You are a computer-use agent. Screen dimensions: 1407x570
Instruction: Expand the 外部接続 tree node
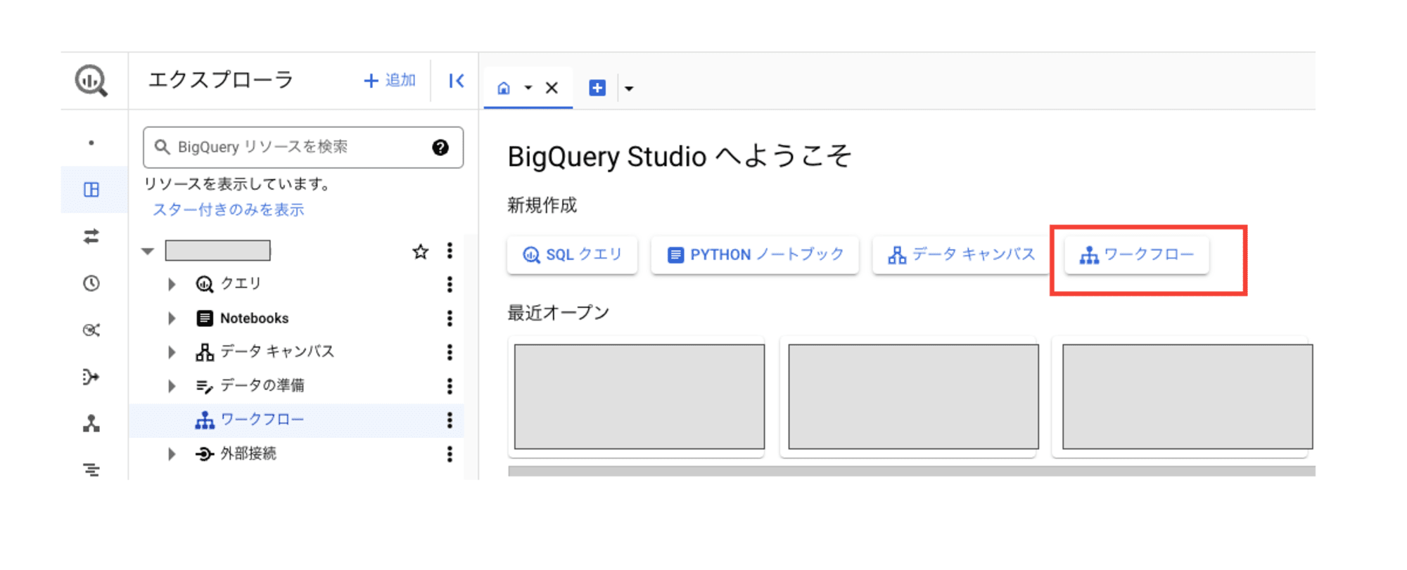click(x=172, y=454)
